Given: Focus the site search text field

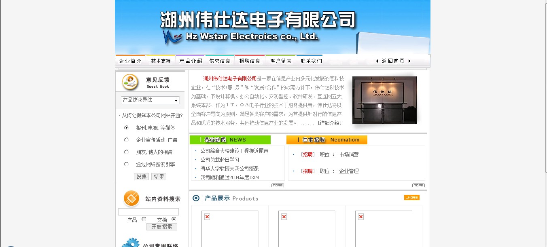Looking at the screenshot, I should click(148, 212).
